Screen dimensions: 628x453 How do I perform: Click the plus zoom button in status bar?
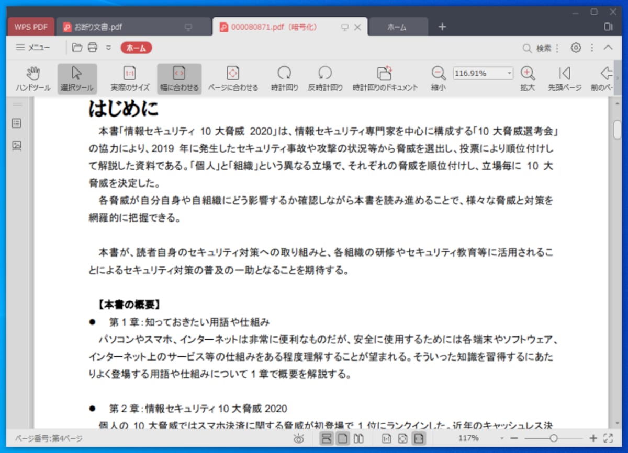[x=593, y=438]
